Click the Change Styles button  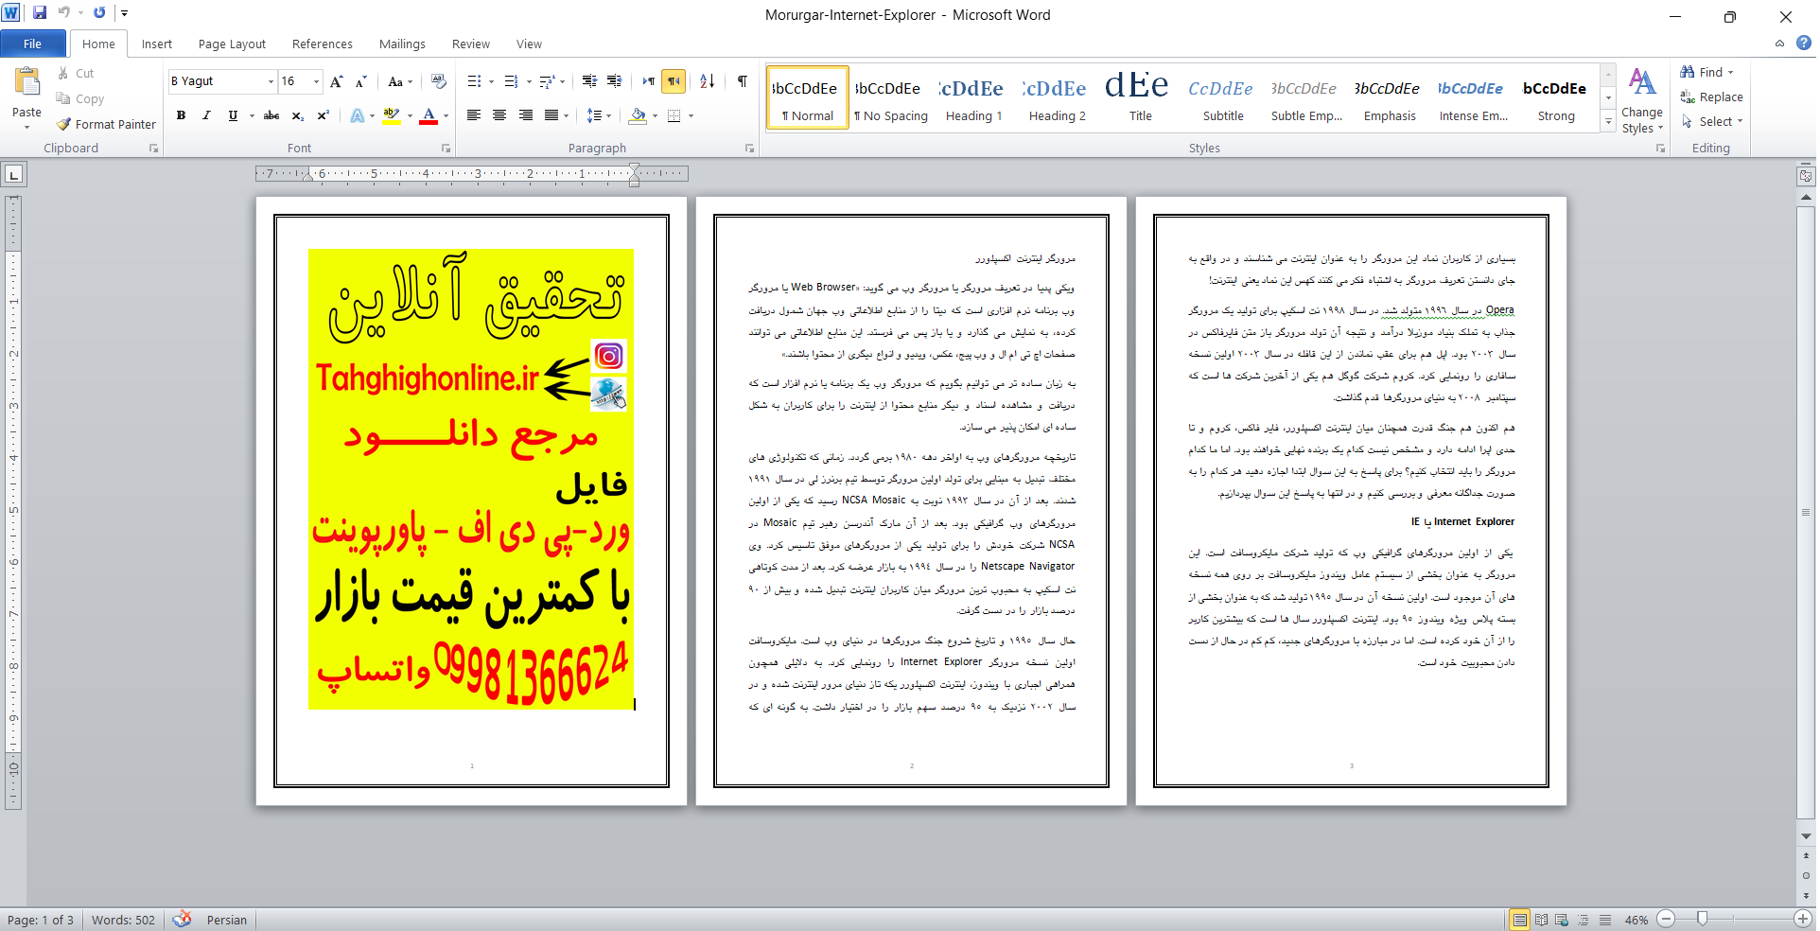[1642, 100]
